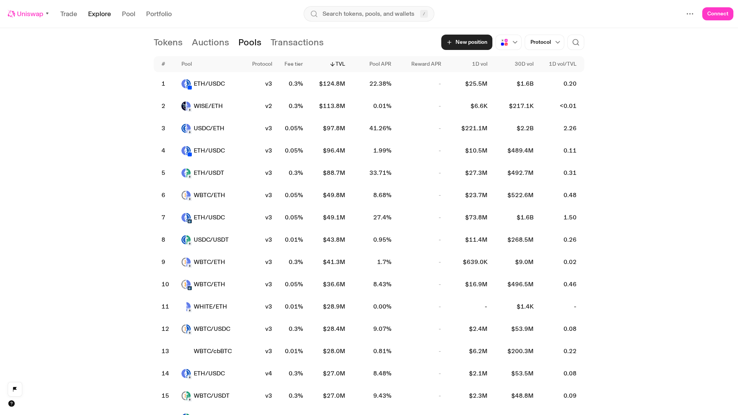Click the ETH/USDT token pair icon
This screenshot has height=415, width=738.
186,173
